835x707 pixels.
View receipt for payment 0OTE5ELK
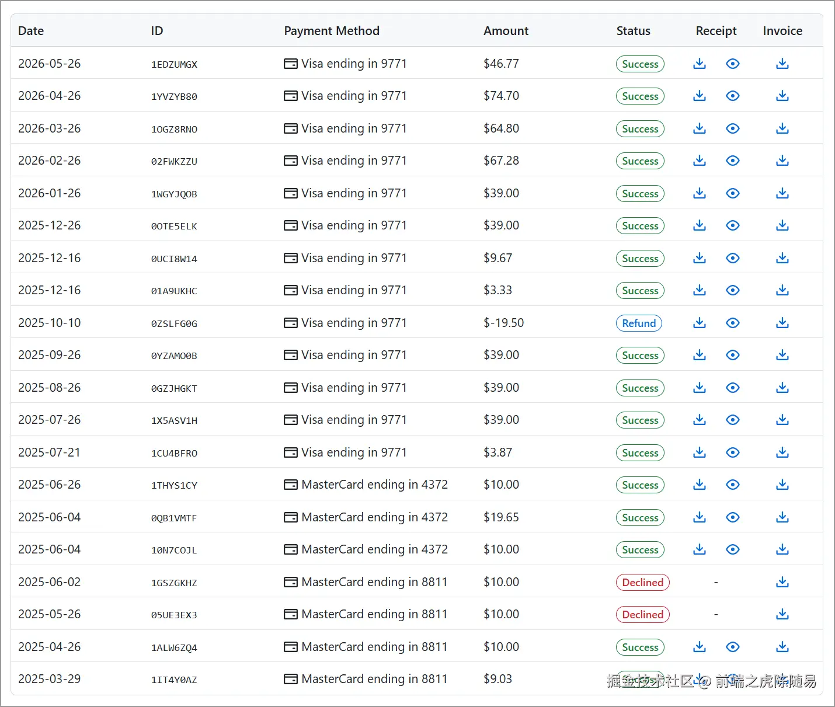click(x=733, y=225)
